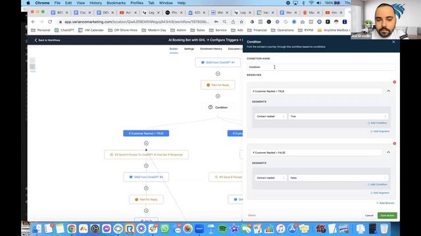Click Add Segment in the TRUE branch

click(x=380, y=131)
